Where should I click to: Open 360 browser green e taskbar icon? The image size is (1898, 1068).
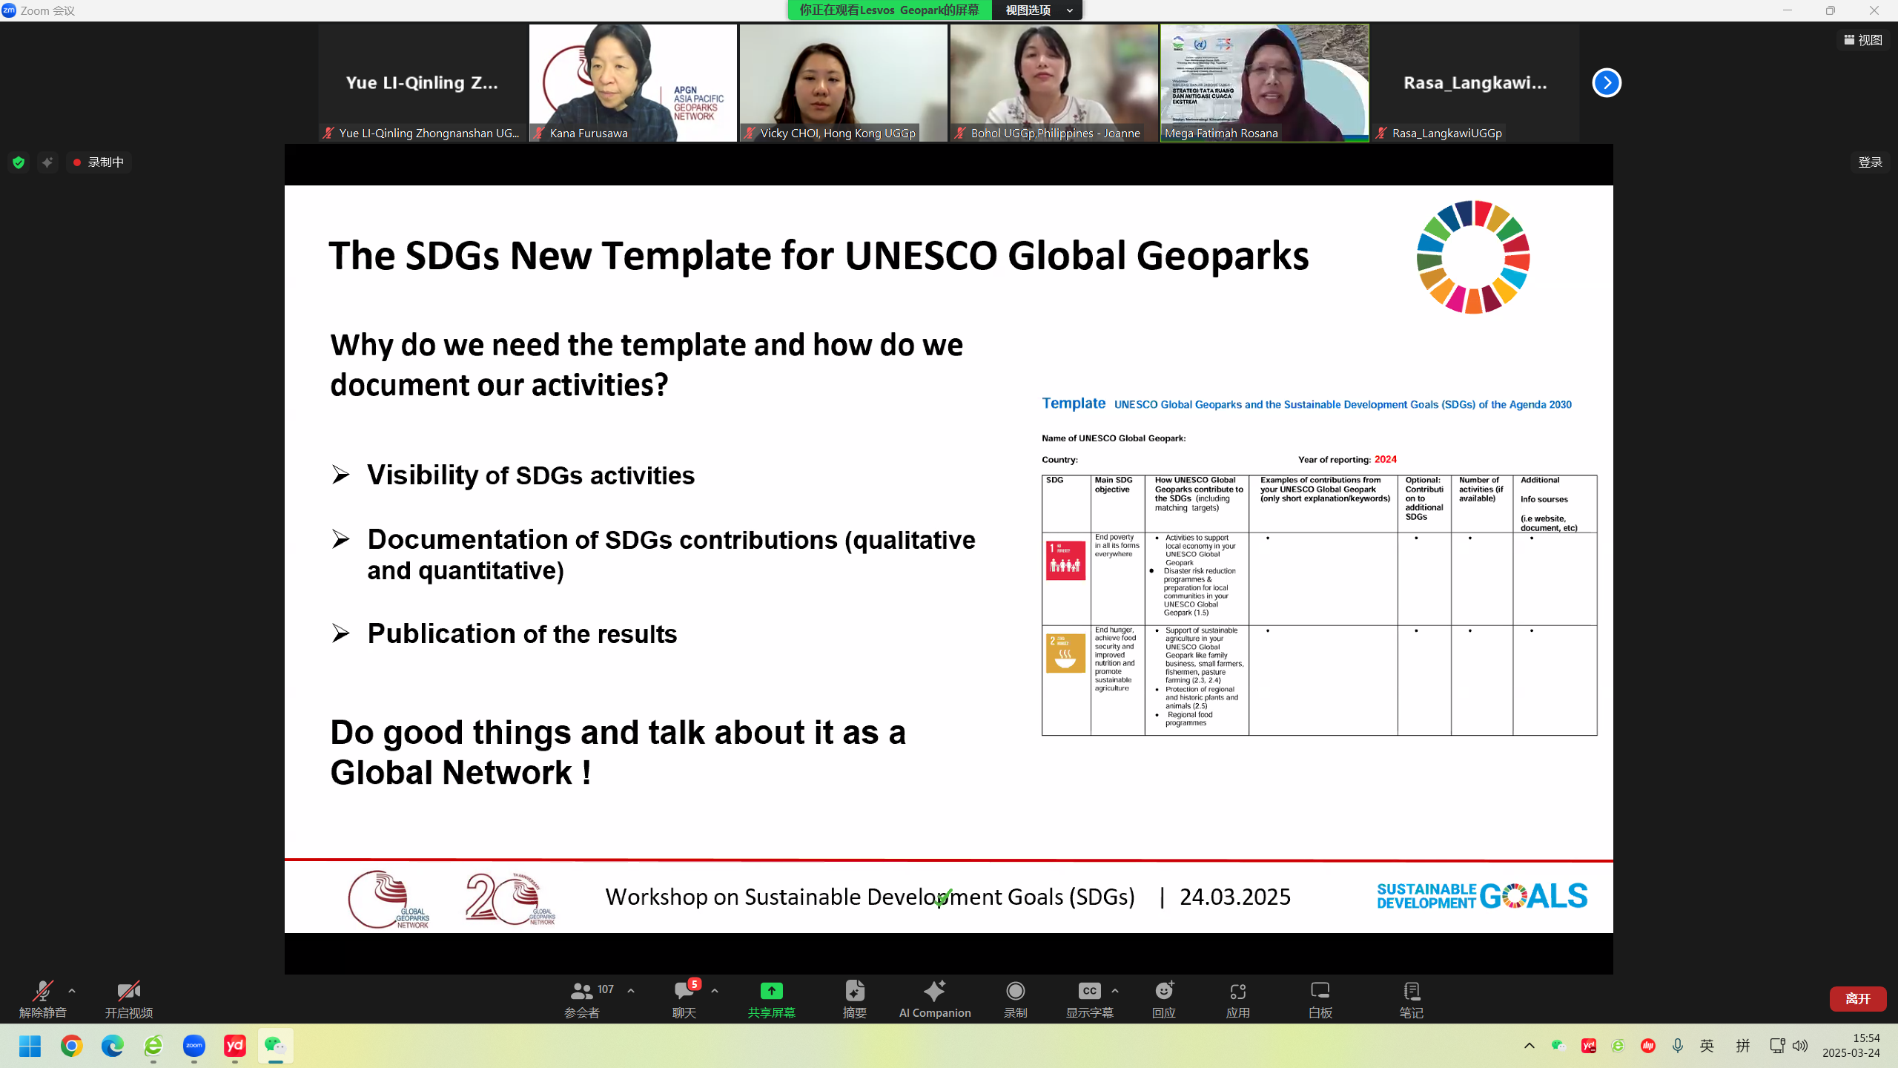coord(153,1046)
